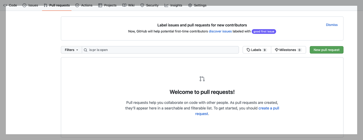
Task: Click the good first issue label
Action: click(x=264, y=32)
